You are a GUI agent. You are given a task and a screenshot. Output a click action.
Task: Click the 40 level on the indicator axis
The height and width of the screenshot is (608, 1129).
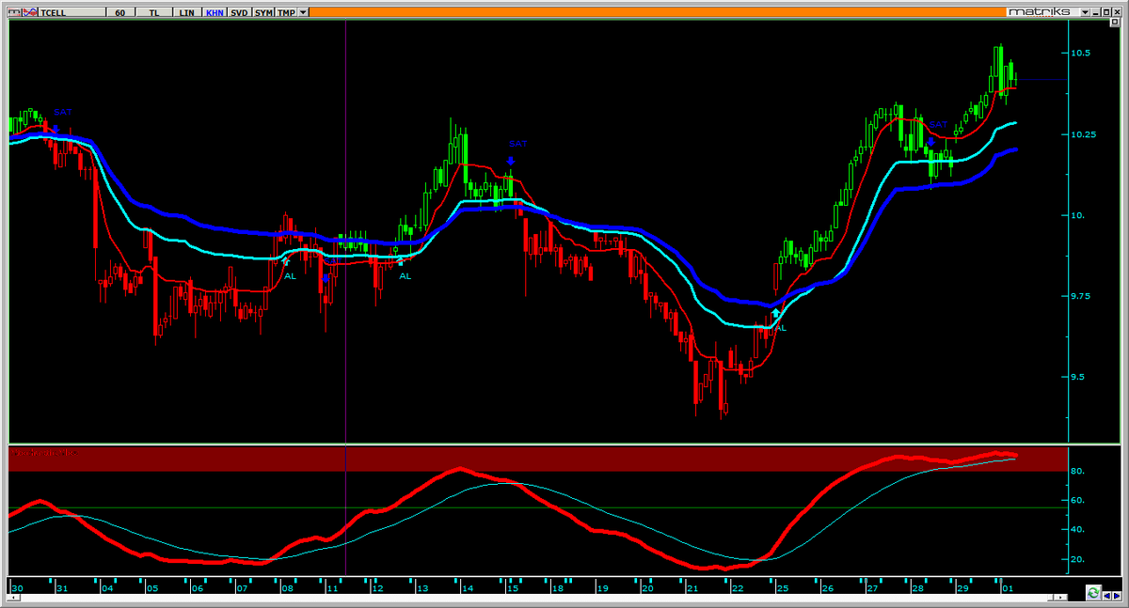tap(1078, 529)
